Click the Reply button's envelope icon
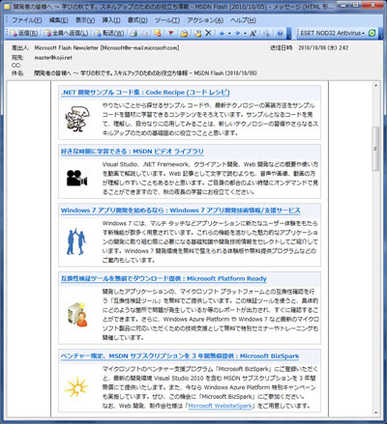This screenshot has width=387, height=424. click(14, 33)
